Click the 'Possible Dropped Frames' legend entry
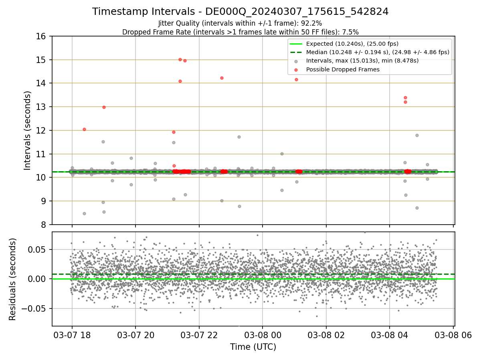Image resolution: width=481 pixels, height=361 pixels. tap(343, 69)
